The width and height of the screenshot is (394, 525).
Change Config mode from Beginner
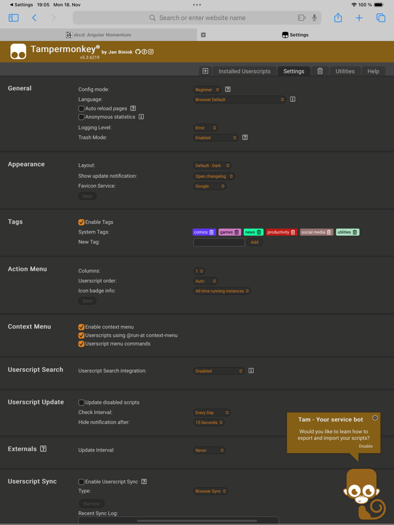pos(207,89)
